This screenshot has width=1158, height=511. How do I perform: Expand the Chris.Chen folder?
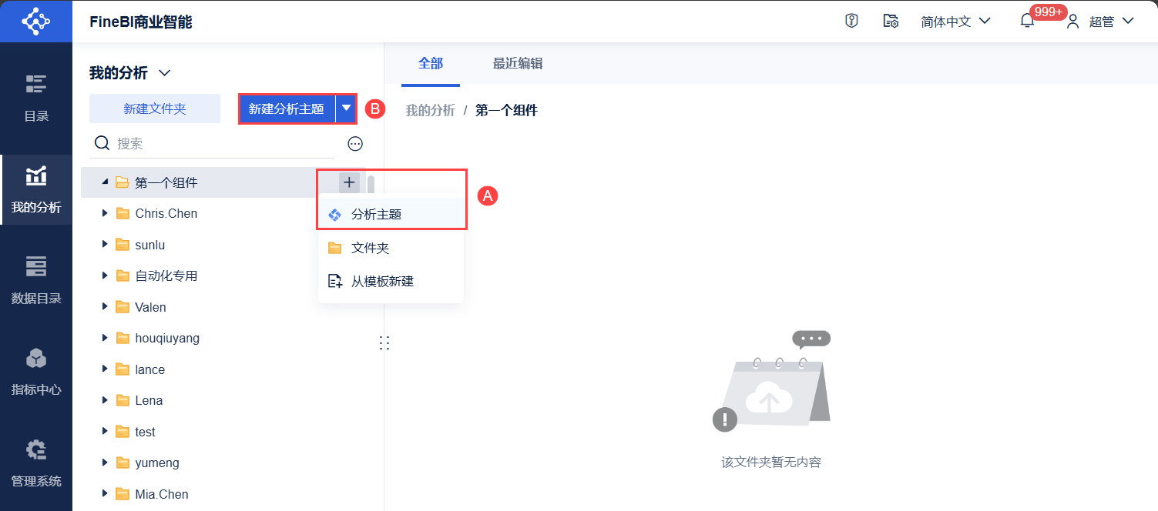click(x=105, y=213)
